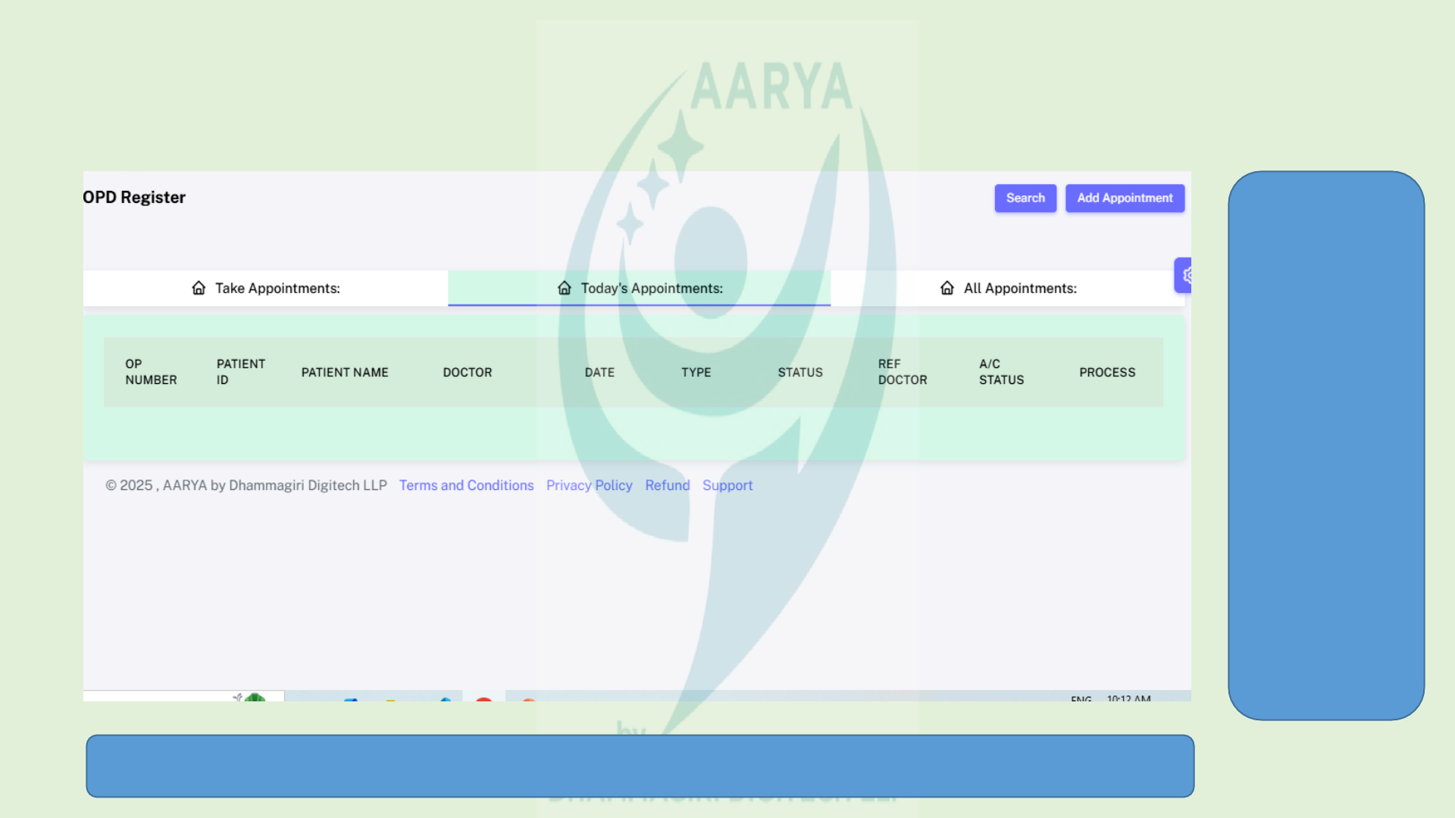Select the STATUS column header
This screenshot has width=1455, height=818.
click(x=799, y=373)
